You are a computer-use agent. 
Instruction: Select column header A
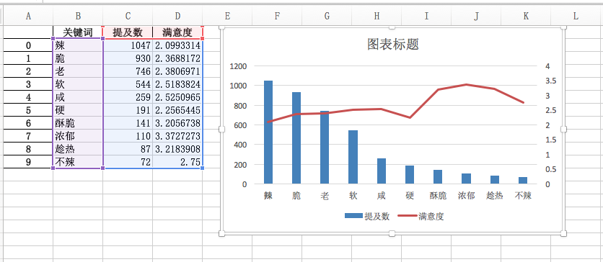pos(28,16)
